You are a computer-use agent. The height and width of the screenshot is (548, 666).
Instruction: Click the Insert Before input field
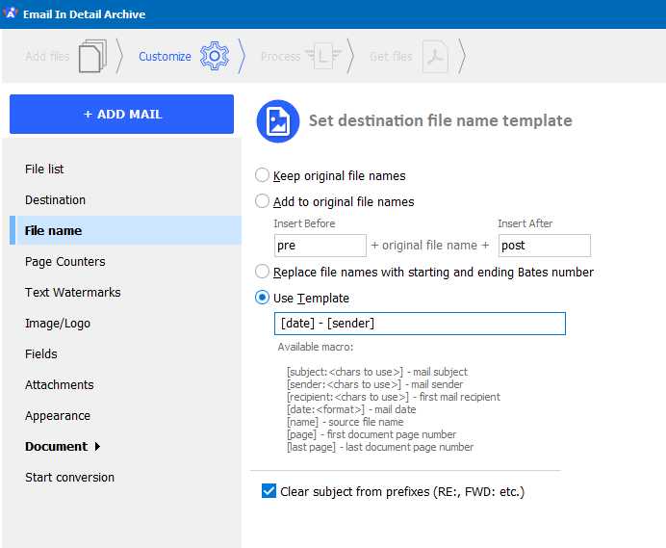tap(320, 246)
